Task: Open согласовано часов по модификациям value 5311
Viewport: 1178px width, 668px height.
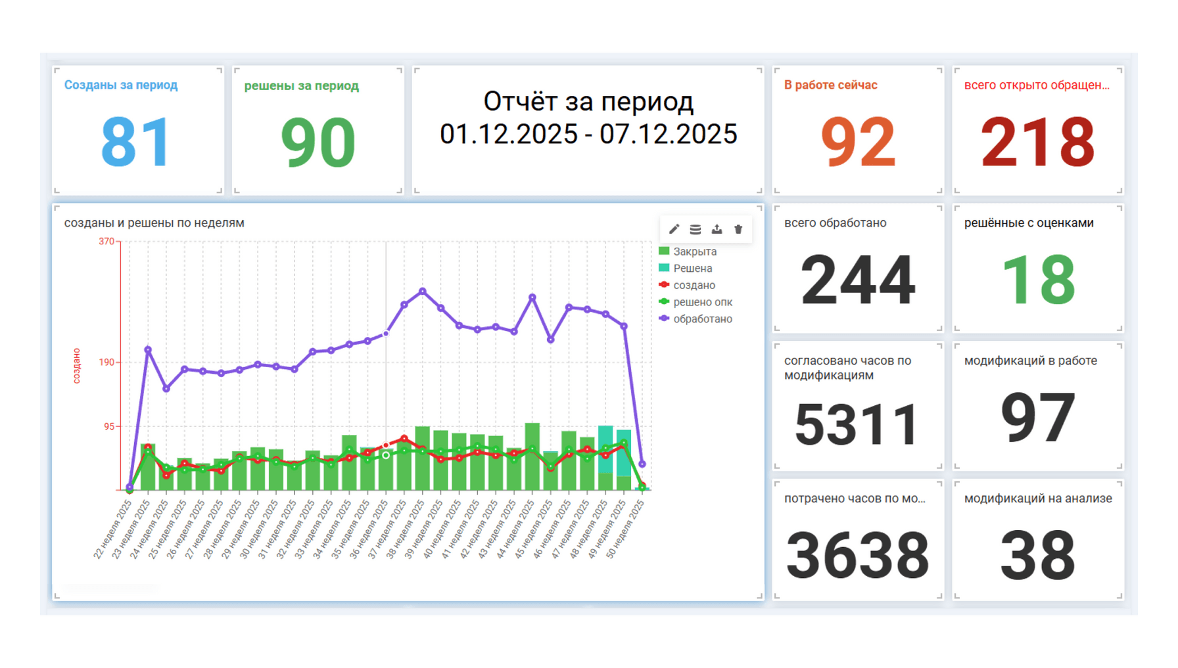Action: pyautogui.click(x=857, y=425)
